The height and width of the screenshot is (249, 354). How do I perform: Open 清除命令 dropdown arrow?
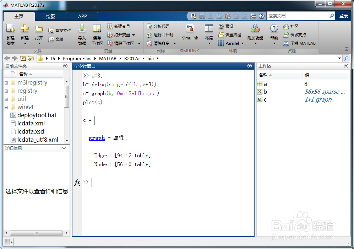(175, 43)
